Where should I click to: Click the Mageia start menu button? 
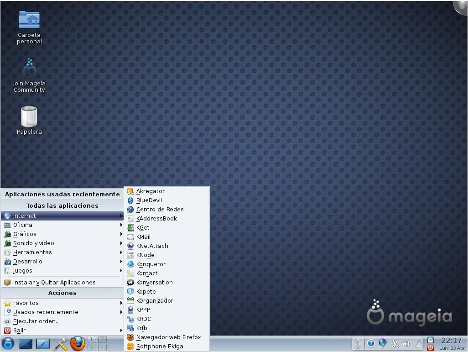pos(8,343)
